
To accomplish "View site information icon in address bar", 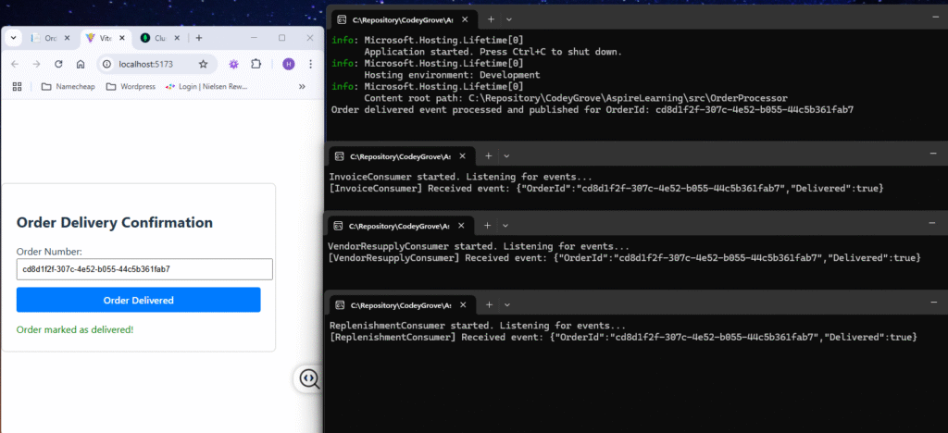I will [107, 64].
